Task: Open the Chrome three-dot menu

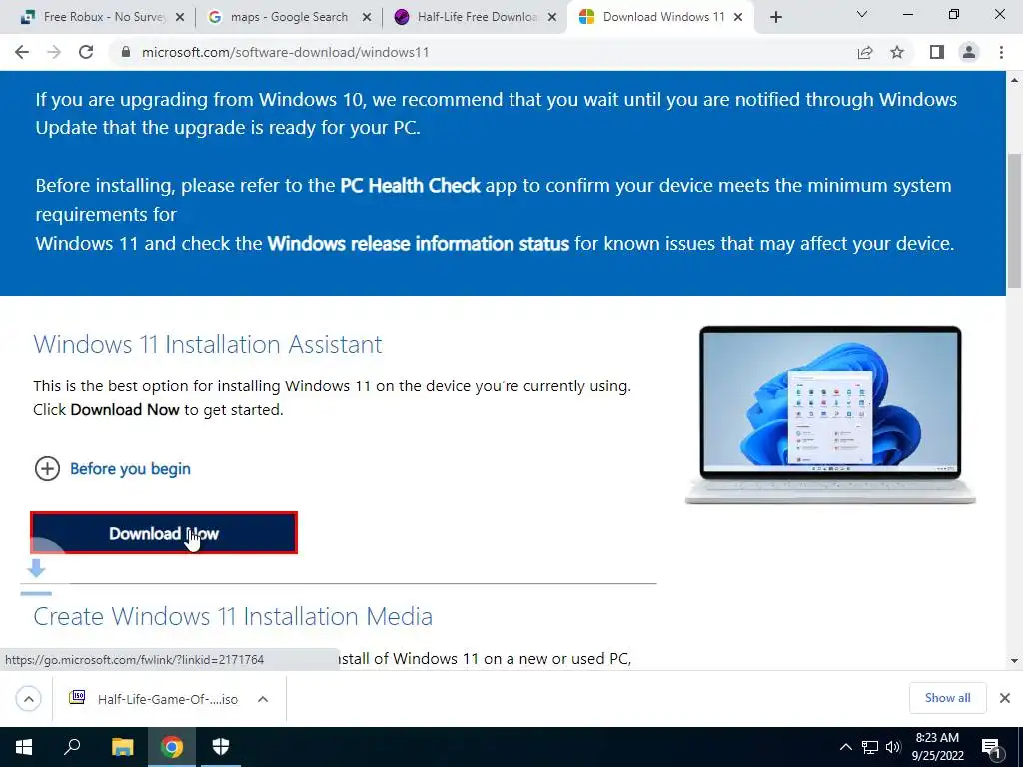Action: [x=1001, y=52]
